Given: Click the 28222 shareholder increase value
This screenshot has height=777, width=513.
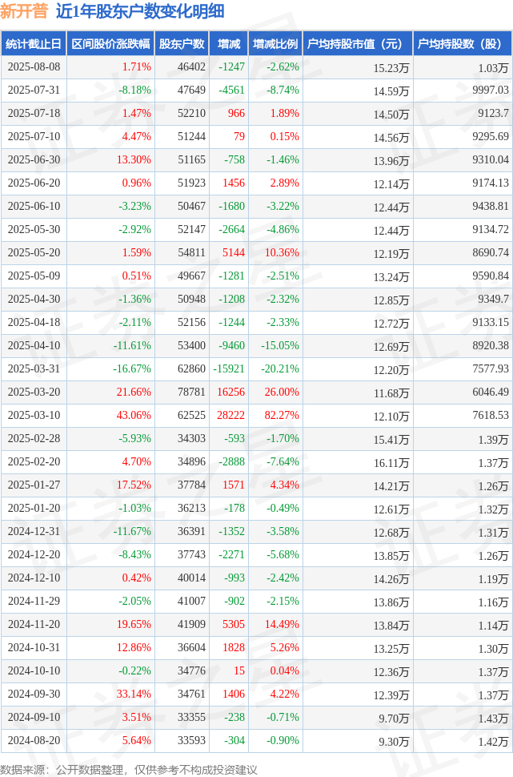Looking at the screenshot, I should coord(230,415).
